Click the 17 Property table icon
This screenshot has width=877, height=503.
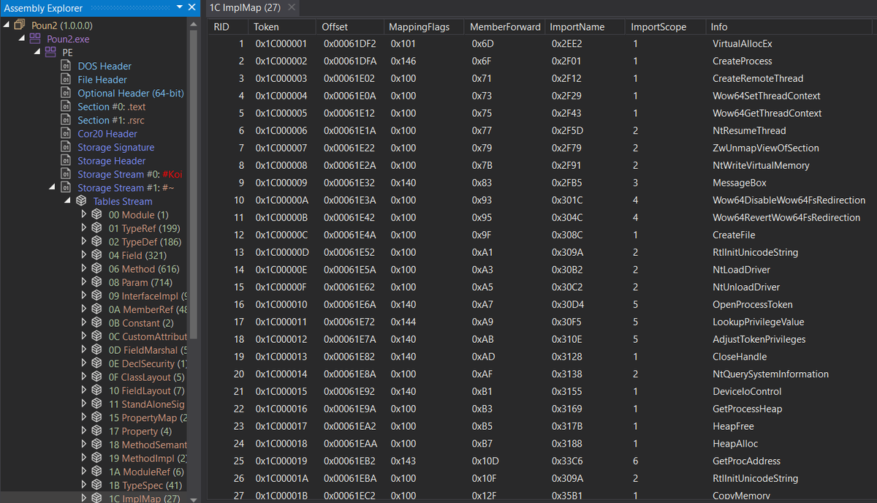click(x=96, y=431)
